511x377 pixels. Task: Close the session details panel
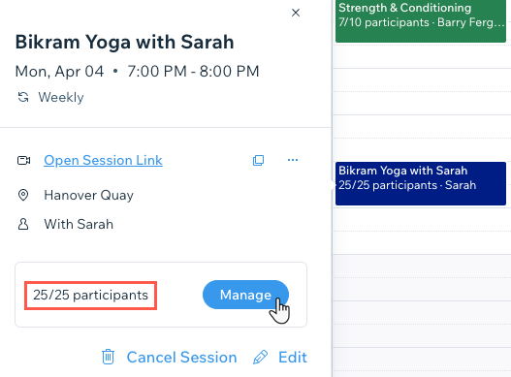coord(296,13)
